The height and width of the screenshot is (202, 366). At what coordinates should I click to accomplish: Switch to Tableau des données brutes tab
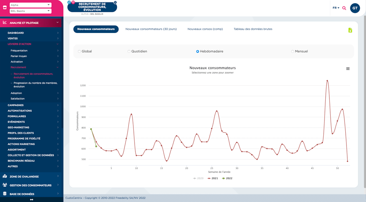253,29
